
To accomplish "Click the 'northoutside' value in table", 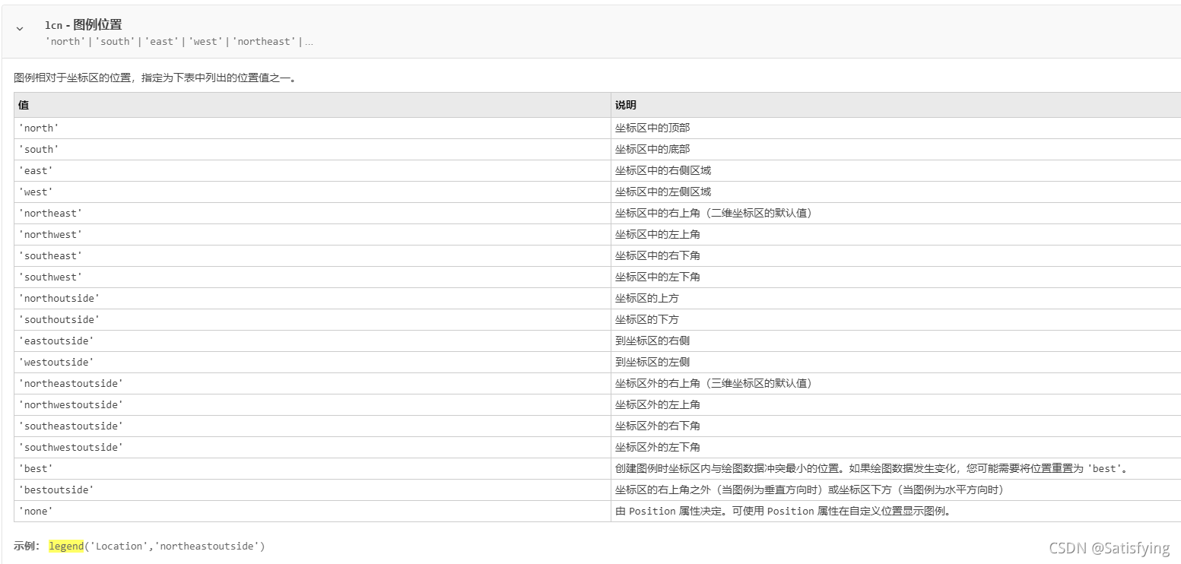I will (59, 298).
